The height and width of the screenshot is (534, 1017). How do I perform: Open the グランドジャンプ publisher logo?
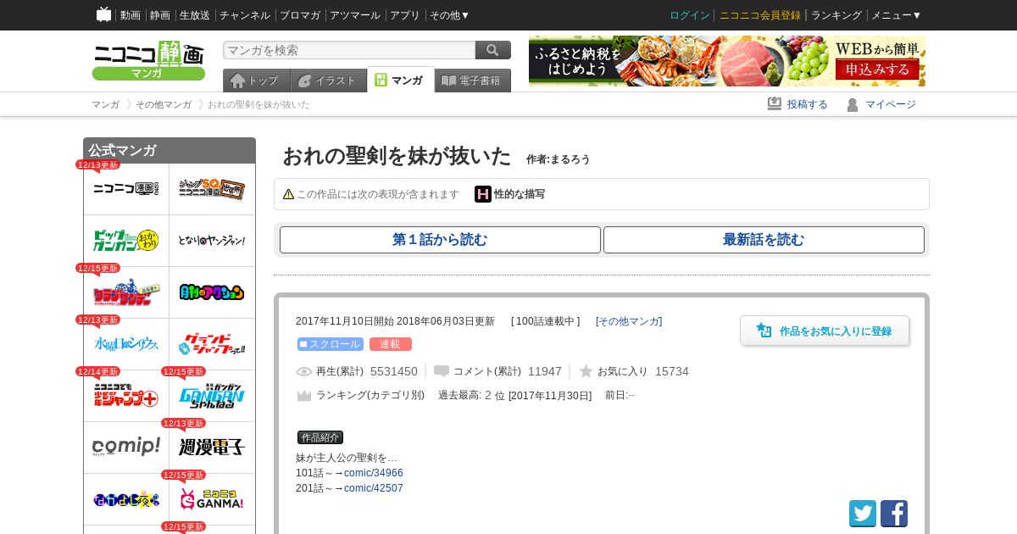[x=212, y=344]
